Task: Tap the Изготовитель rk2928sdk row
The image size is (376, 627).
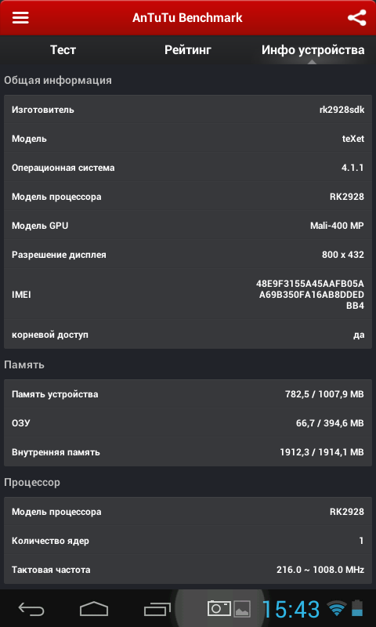Action: [x=188, y=110]
